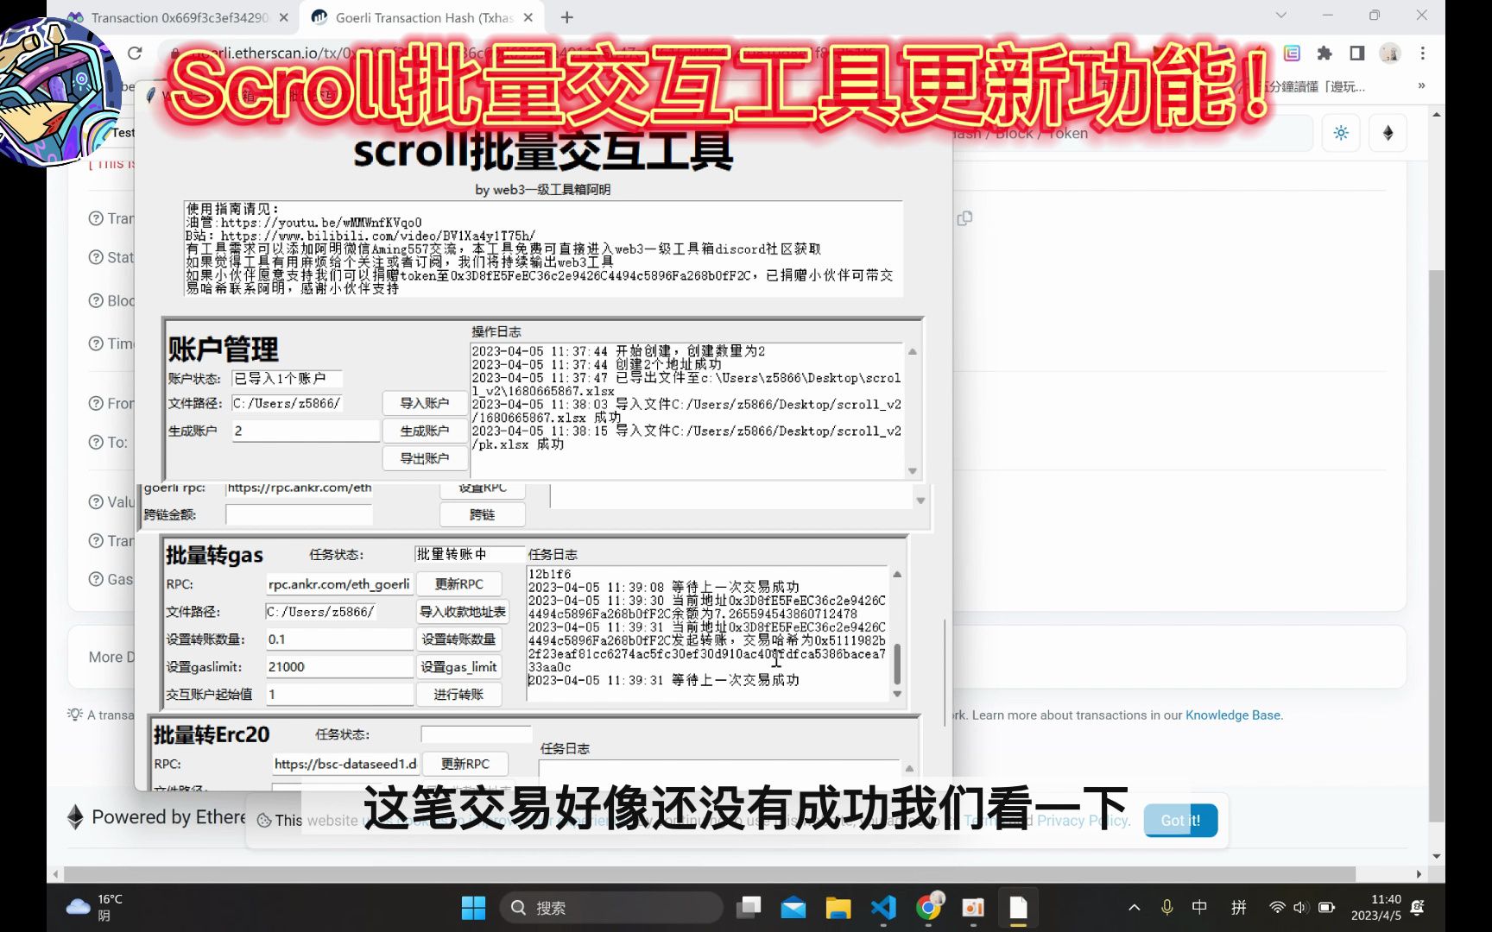Toggle Etherscan light/dark theme with sun icon
The width and height of the screenshot is (1492, 932).
(1340, 132)
